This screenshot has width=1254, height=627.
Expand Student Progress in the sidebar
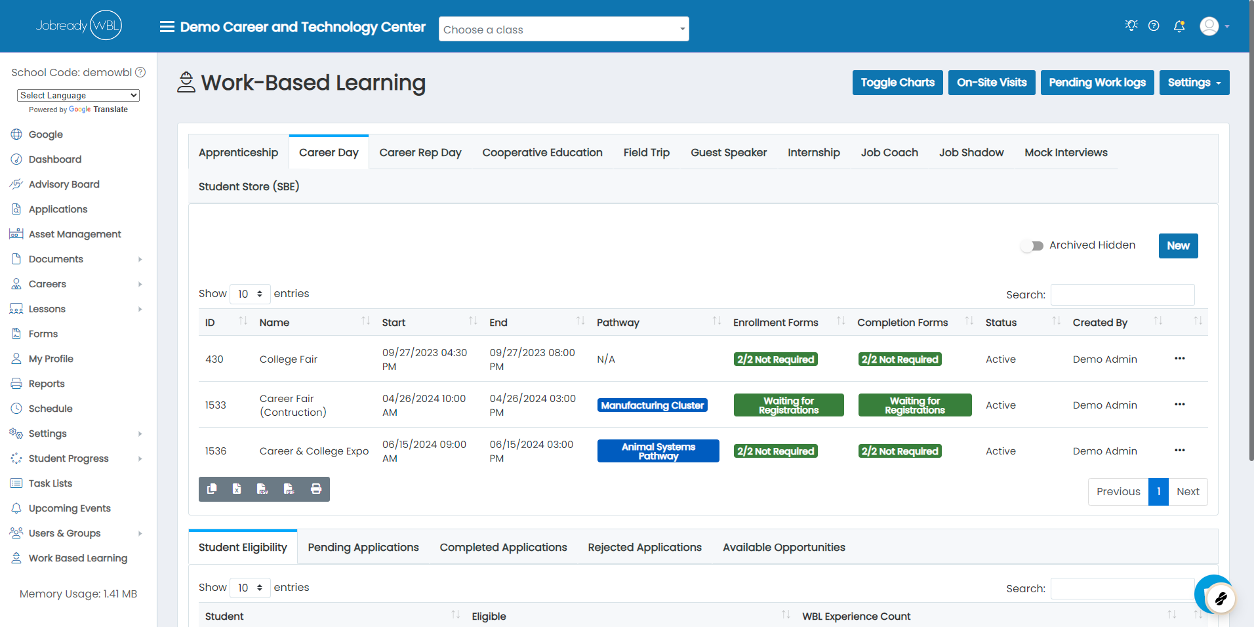[x=77, y=458]
